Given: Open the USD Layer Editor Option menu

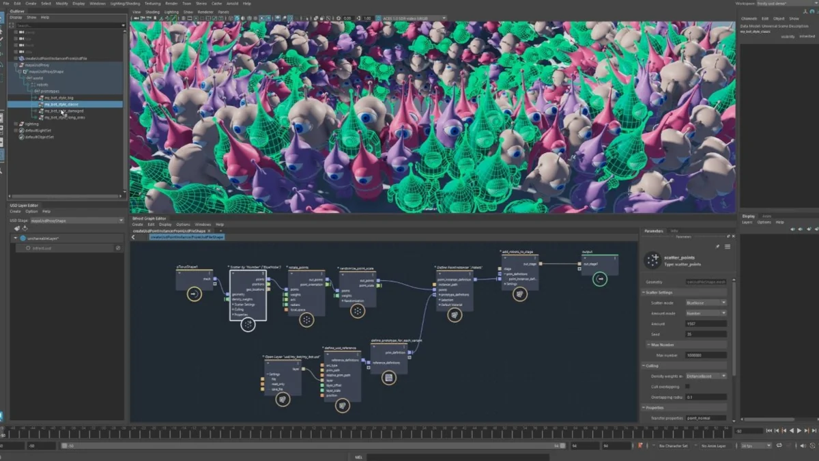Looking at the screenshot, I should [x=31, y=211].
